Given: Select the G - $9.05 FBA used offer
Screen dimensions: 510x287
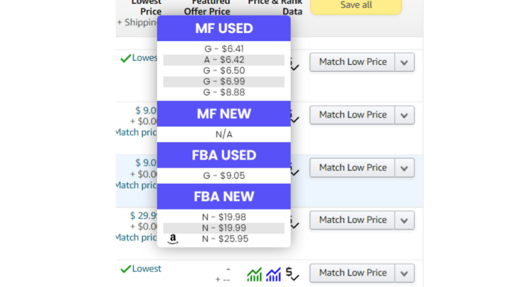Looking at the screenshot, I should (x=224, y=175).
